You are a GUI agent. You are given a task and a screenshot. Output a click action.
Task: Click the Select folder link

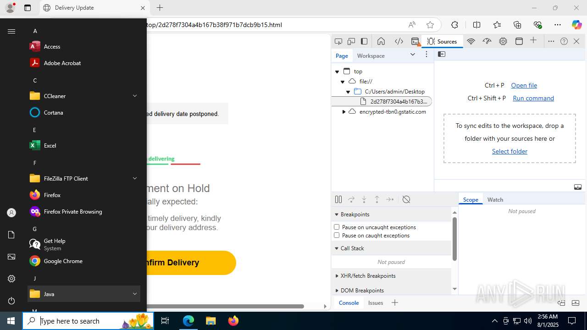coord(509,151)
